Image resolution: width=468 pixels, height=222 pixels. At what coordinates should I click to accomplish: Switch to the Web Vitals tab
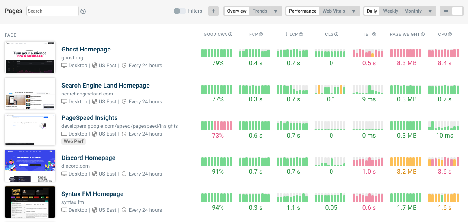(x=333, y=11)
